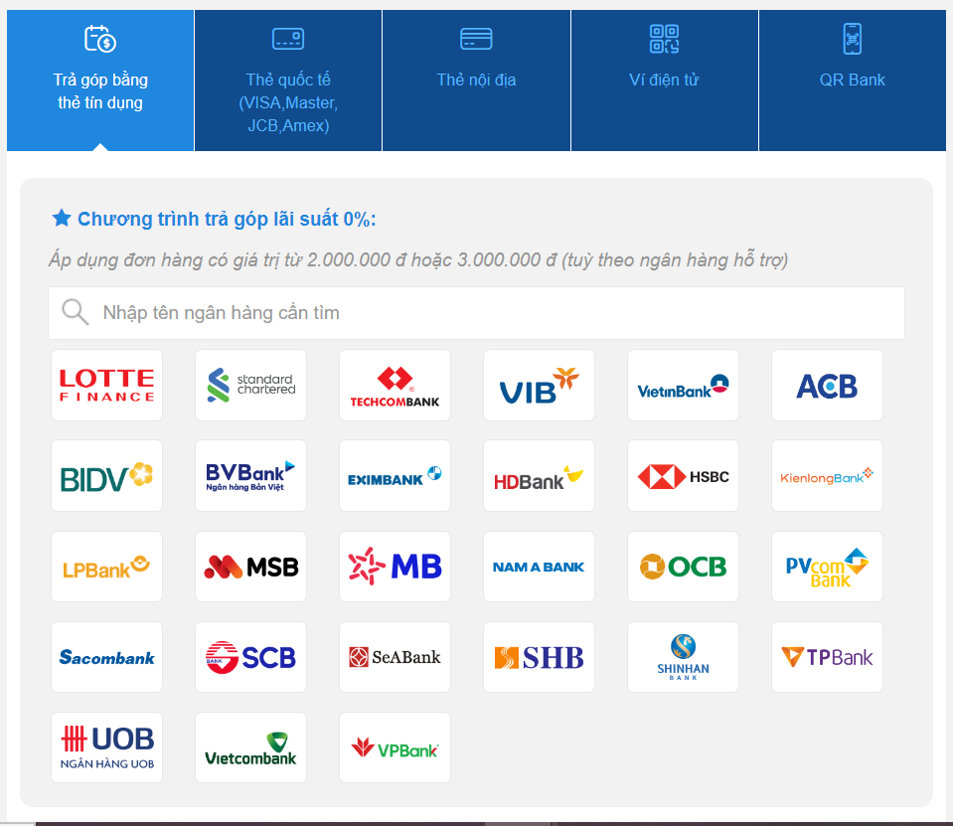Choose the MSB bank logo
953x826 pixels.
pos(251,567)
